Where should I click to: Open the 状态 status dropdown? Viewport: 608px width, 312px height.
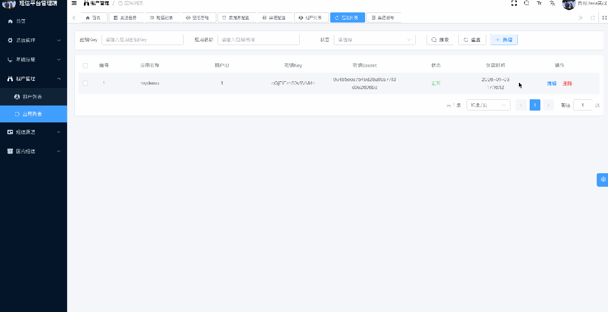click(x=375, y=39)
